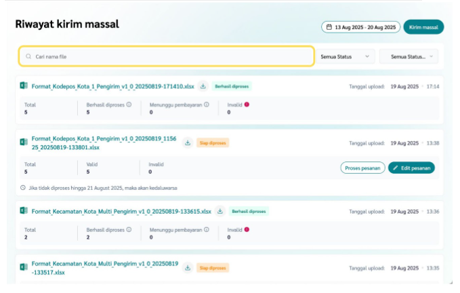
Task: Open the Format_Kecamatan_Kota_Multi_Pengirim 133615.xlsx link
Action: click(121, 211)
